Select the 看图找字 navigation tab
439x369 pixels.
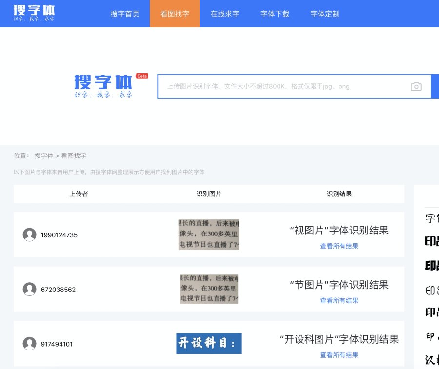click(175, 14)
